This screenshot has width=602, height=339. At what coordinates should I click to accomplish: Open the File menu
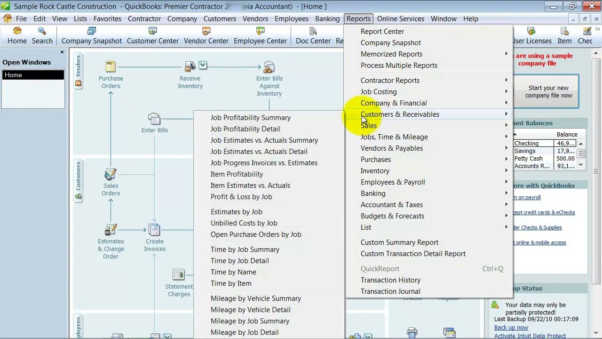(21, 19)
